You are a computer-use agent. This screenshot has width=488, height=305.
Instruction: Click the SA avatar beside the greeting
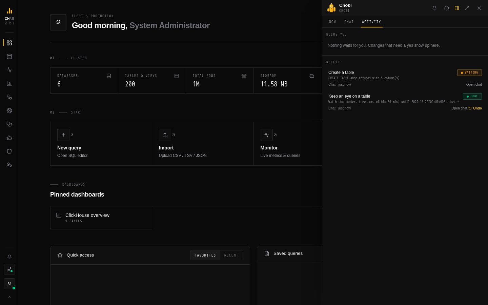tap(58, 22)
